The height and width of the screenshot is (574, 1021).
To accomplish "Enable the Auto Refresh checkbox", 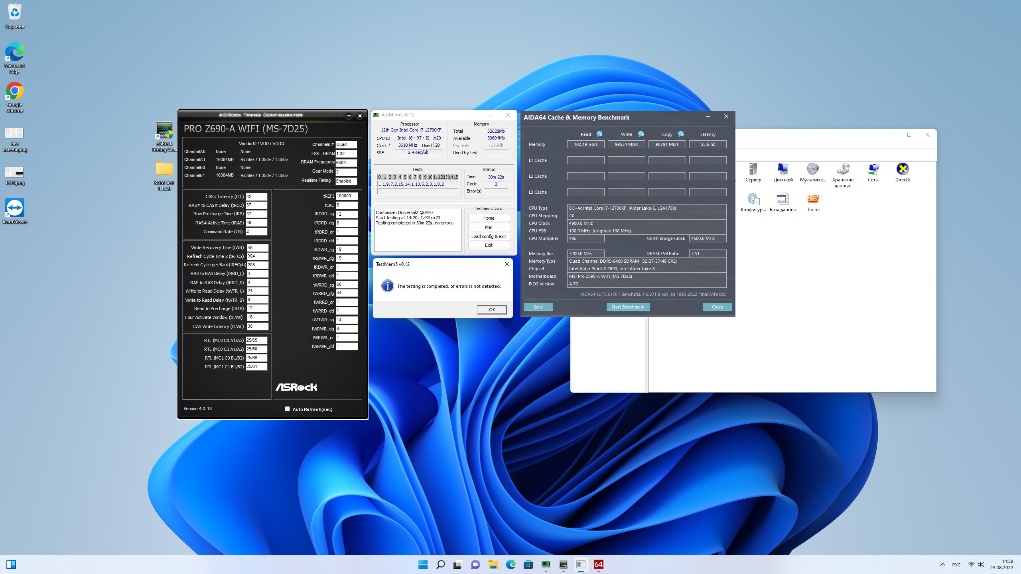I will pyautogui.click(x=287, y=409).
